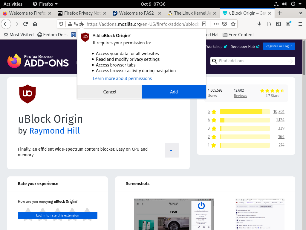Open the system network status icon
The height and width of the screenshot is (230, 306).
point(276,4)
